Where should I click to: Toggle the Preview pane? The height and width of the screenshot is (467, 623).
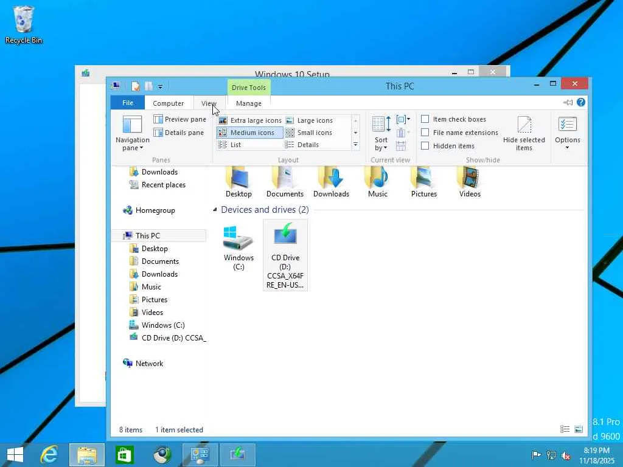pos(180,119)
